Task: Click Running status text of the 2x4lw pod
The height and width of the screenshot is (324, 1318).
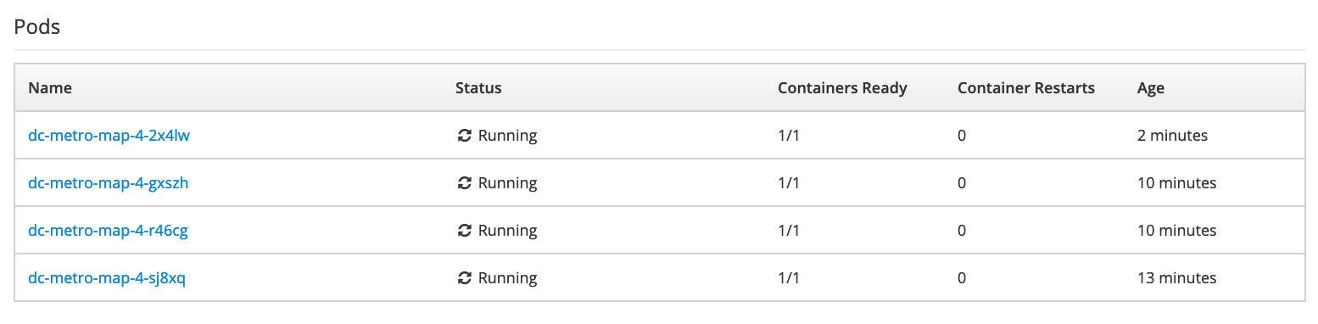Action: [507, 136]
